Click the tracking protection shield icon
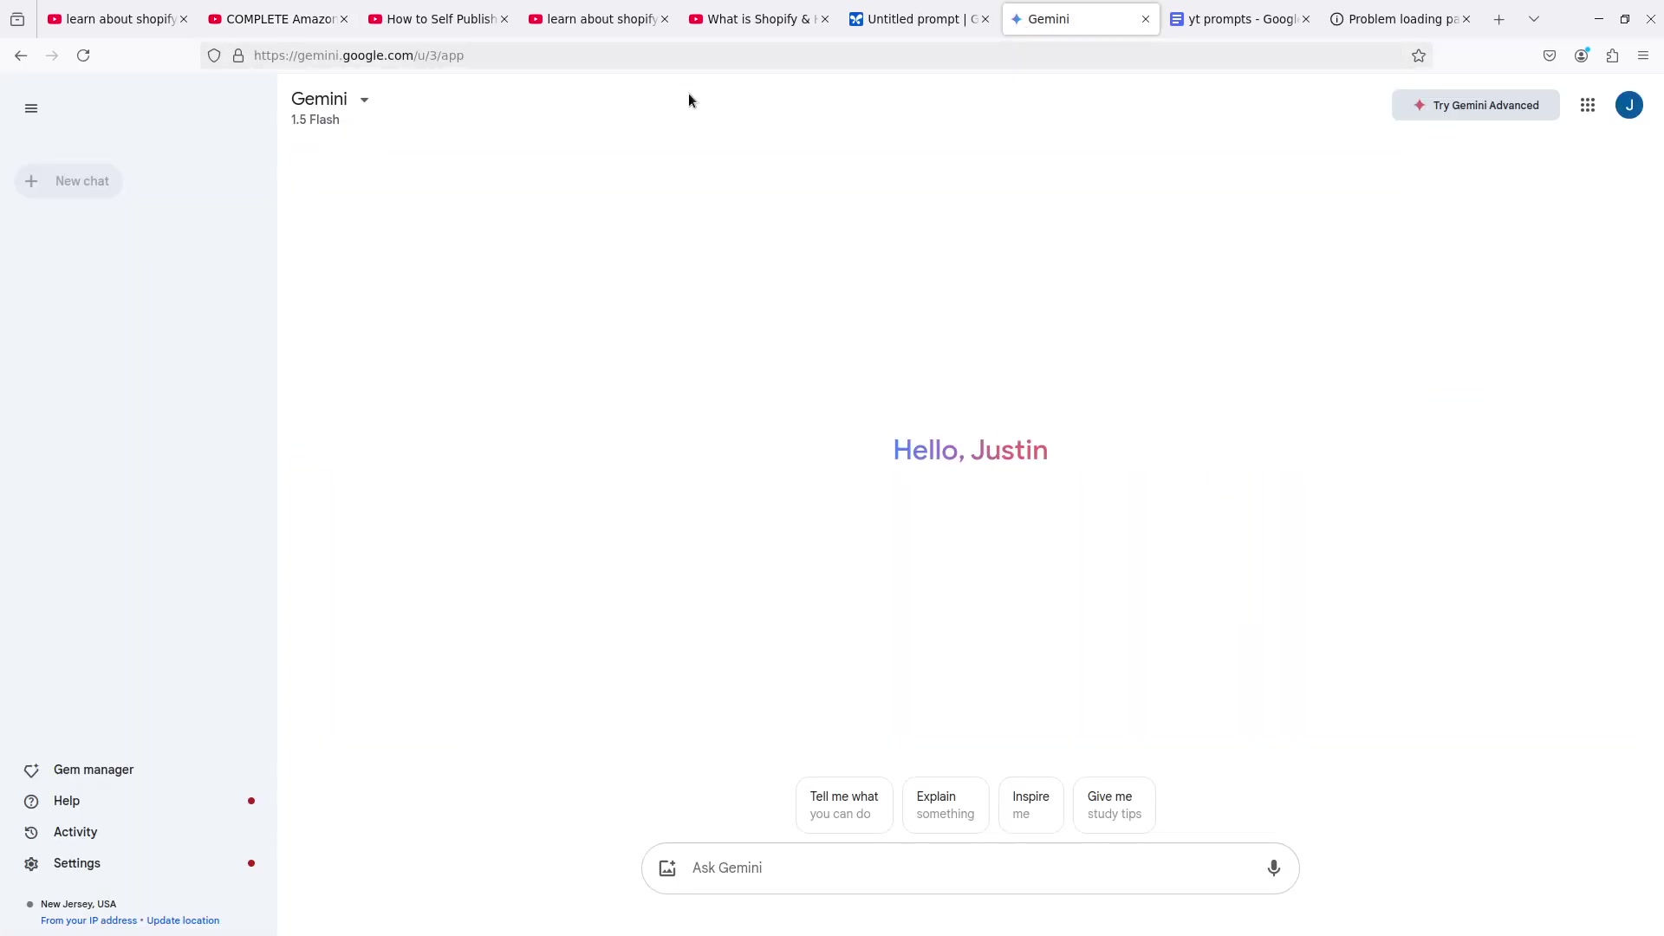 point(214,55)
